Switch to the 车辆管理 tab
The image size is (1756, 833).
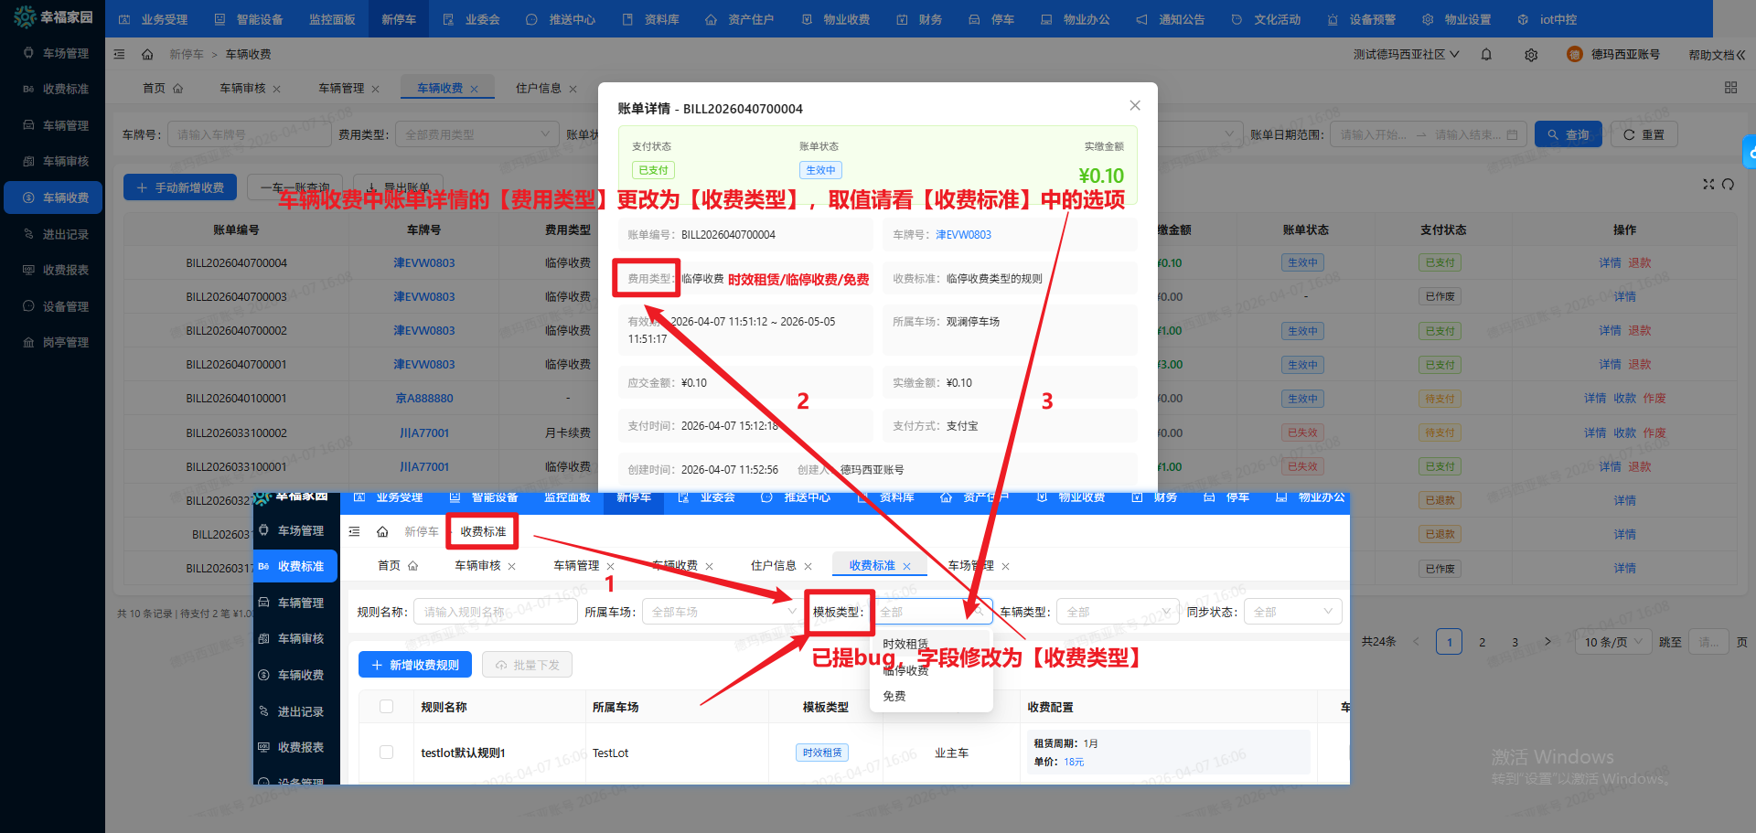click(341, 89)
